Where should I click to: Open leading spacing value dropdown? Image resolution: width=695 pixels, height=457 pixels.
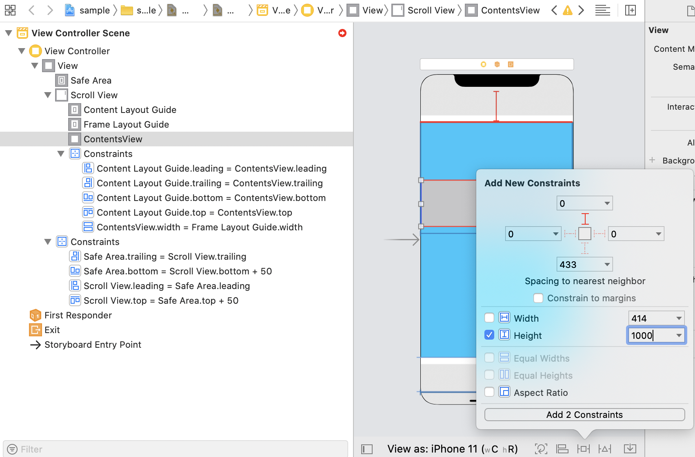556,234
